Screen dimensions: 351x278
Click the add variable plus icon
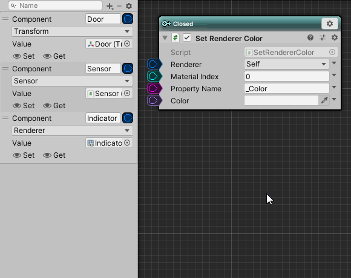pyautogui.click(x=110, y=6)
